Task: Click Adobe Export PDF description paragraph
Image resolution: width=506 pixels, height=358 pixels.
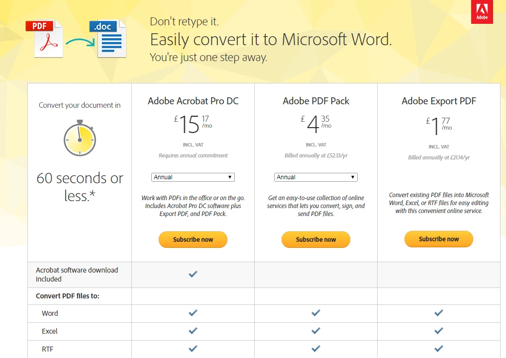Action: 439,203
